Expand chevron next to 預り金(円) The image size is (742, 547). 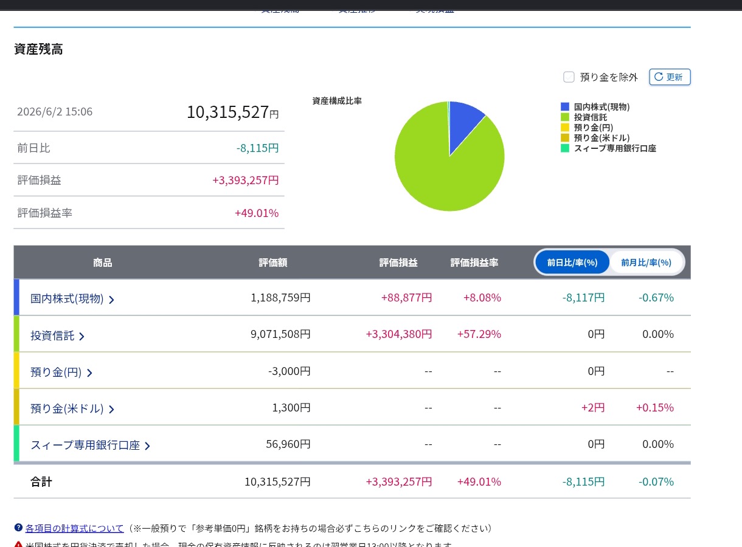89,373
